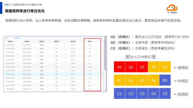Click the red A1 storage block

(119, 67)
